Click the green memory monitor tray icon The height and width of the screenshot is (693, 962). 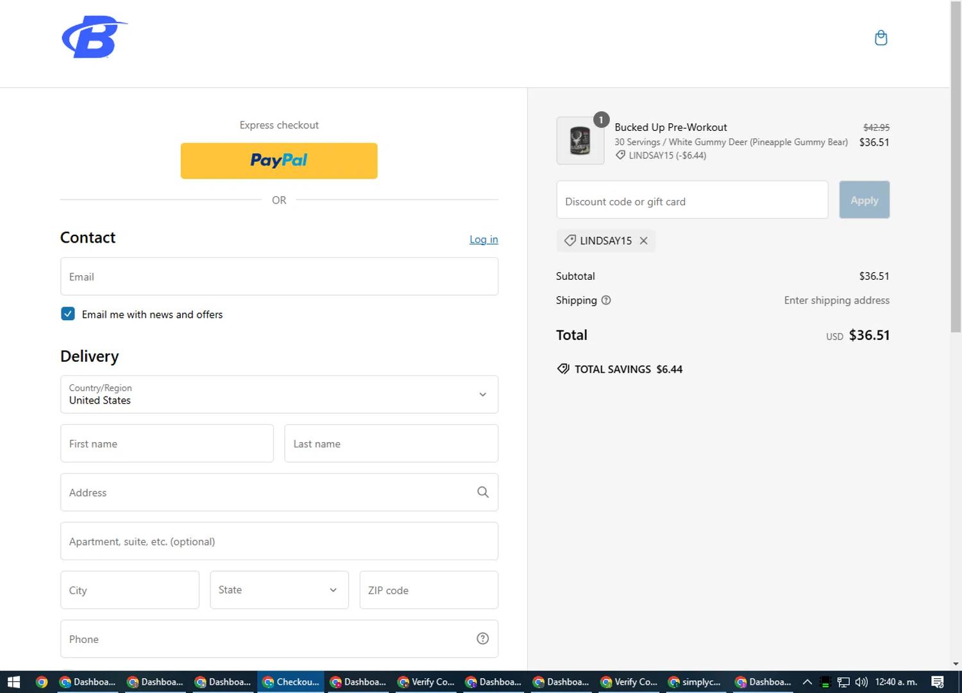[825, 682]
